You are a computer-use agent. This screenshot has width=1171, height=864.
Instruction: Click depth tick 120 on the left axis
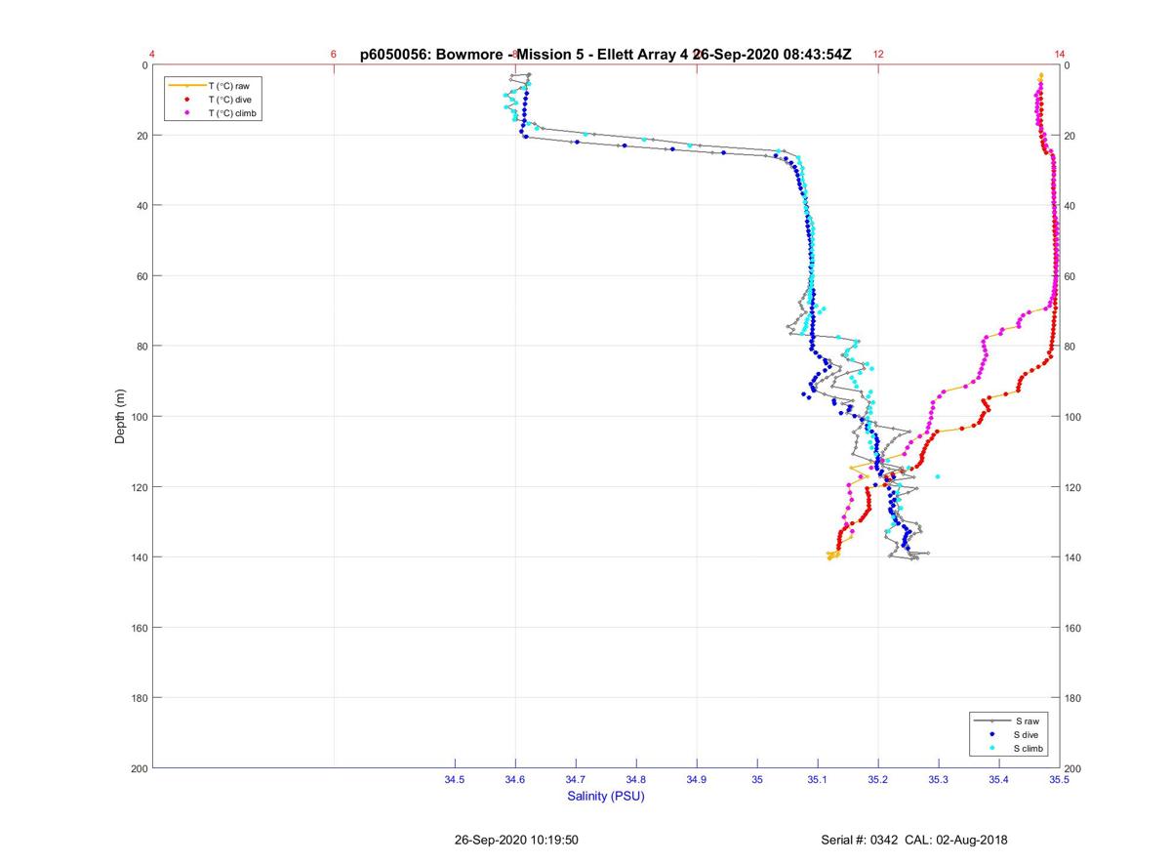[140, 487]
